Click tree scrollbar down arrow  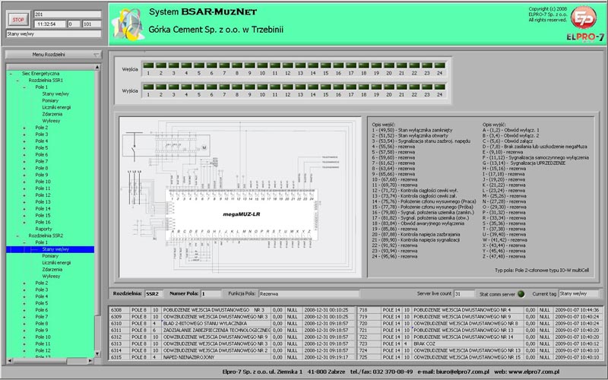click(97, 353)
